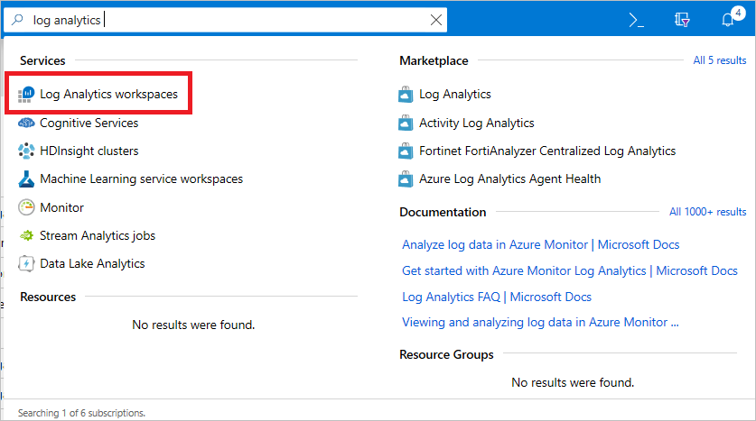Open Activity Log Analytics marketplace item

pos(477,124)
